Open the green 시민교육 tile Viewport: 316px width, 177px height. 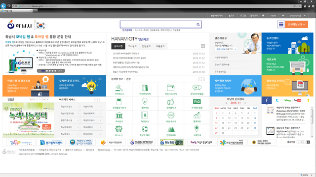click(x=287, y=64)
